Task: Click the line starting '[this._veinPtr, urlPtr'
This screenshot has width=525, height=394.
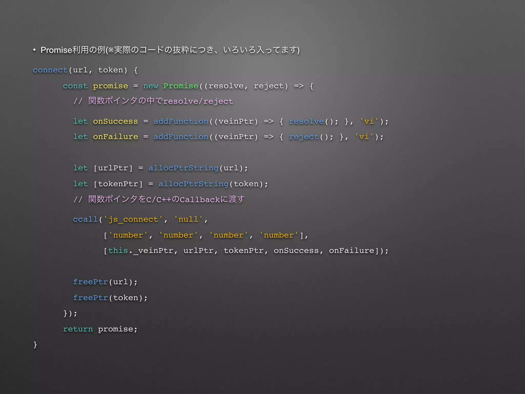Action: tap(246, 251)
